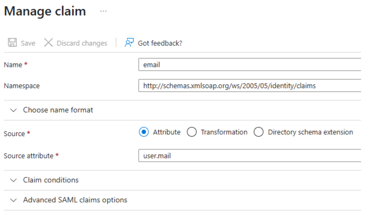Open the Got feedback? link

click(160, 43)
